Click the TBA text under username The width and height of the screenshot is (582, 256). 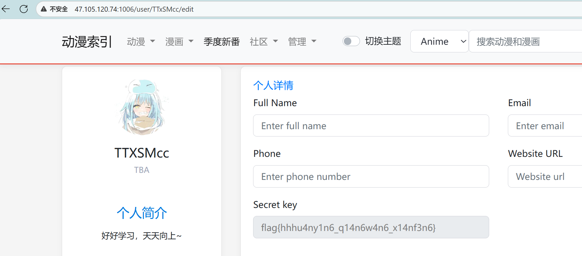coord(142,170)
